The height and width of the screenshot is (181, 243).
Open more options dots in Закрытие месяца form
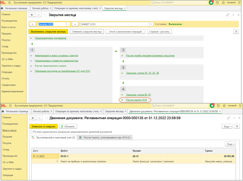click(233, 15)
